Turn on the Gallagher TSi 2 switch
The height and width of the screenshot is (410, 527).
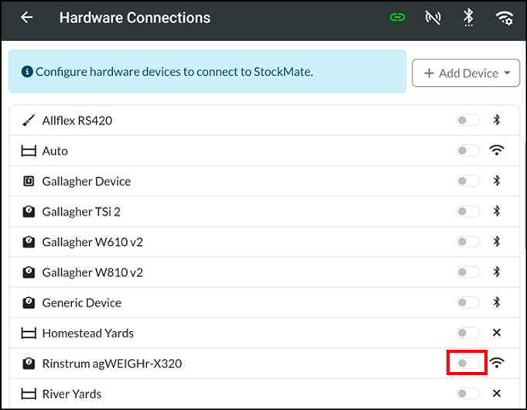[x=468, y=211]
